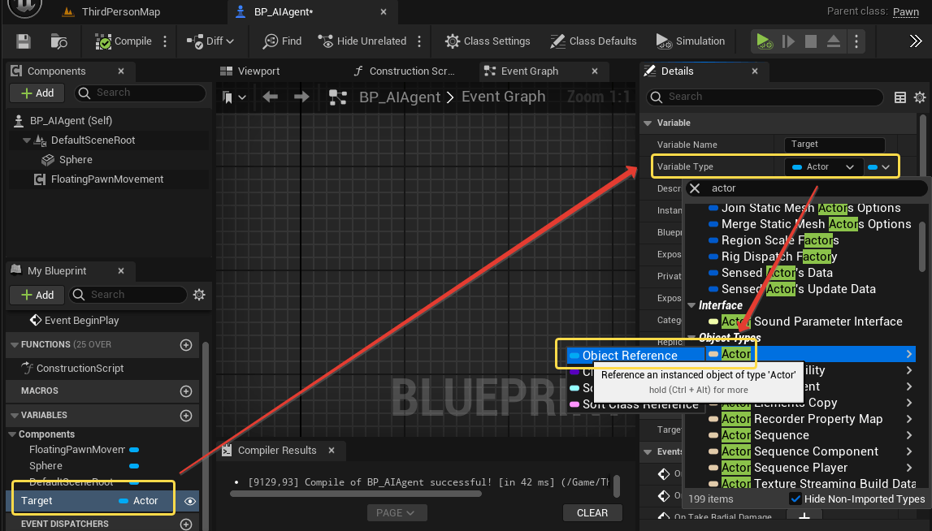Click the Add button in My Blueprint
This screenshot has width=932, height=531.
point(37,295)
